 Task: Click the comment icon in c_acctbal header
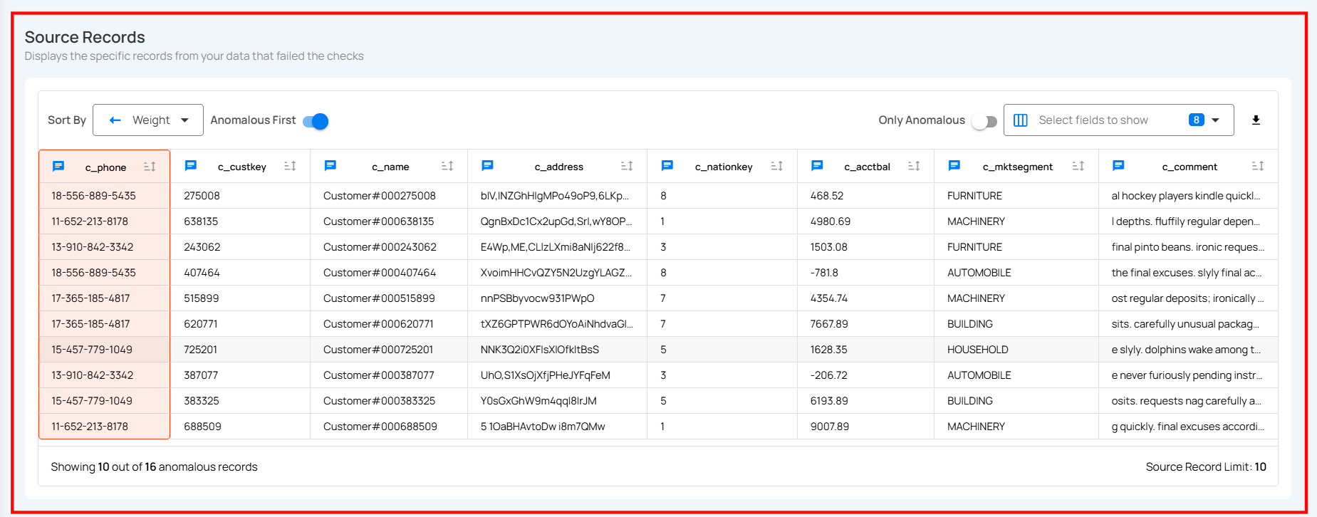click(x=817, y=166)
